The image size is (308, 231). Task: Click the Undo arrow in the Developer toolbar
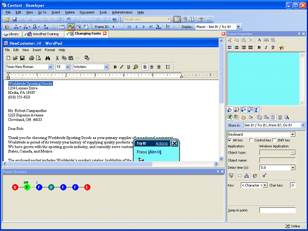68,19
